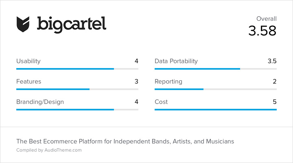Click the Big Cartel shield logo icon
Screen dimensions: 293x163
click(23, 24)
